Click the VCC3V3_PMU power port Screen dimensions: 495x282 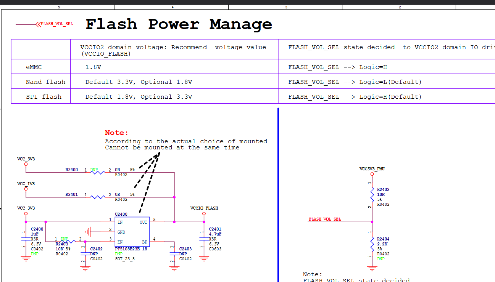tap(372, 173)
